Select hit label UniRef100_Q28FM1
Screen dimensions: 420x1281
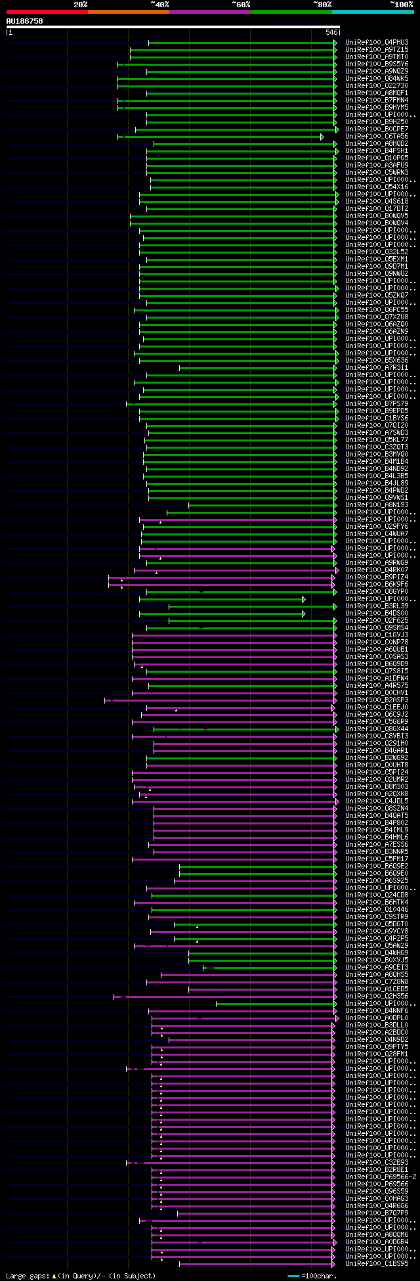tap(377, 1054)
